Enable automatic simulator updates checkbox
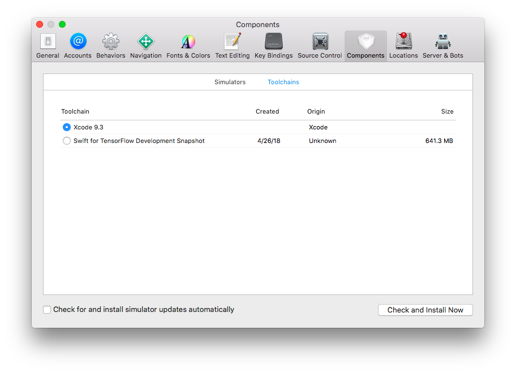Image resolution: width=516 pixels, height=373 pixels. (47, 310)
